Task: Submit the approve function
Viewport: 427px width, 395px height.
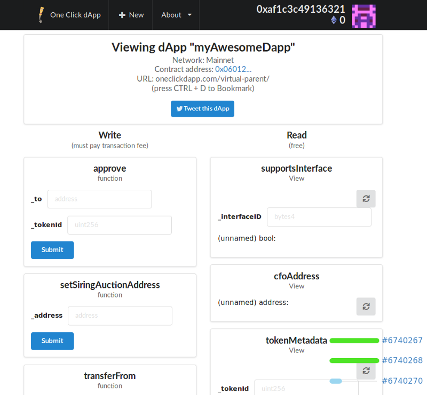Action: pos(52,249)
